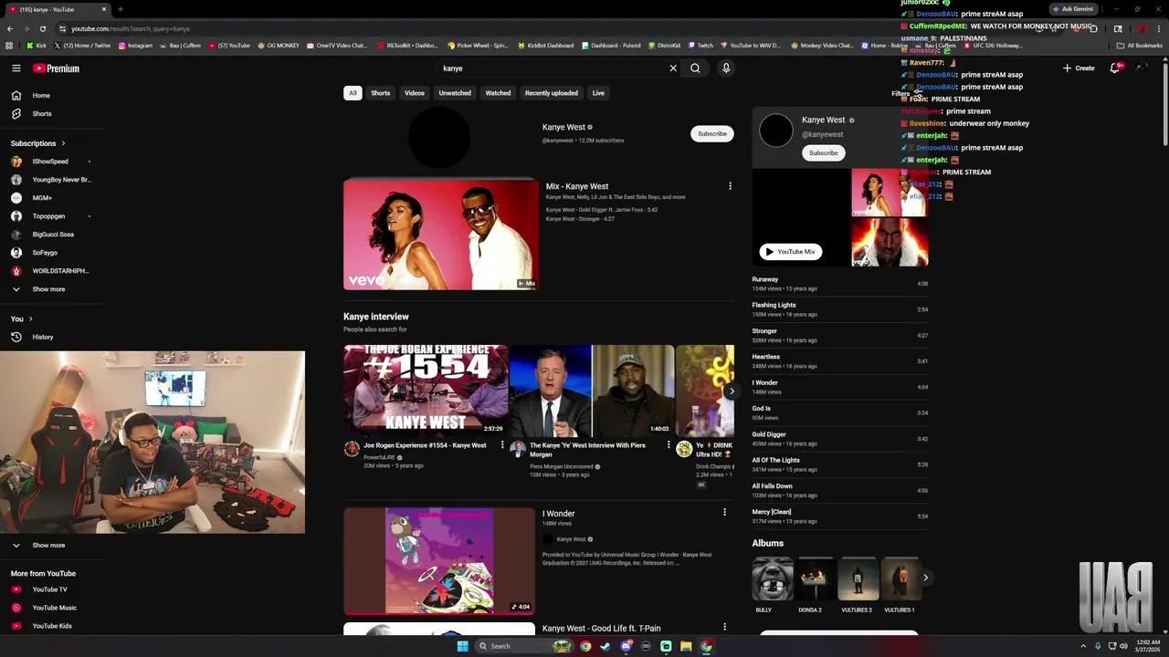Clear the search box with the X
This screenshot has width=1169, height=657.
tap(673, 68)
